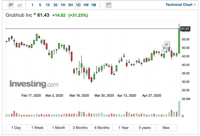Click the 55.00 price axis label

pyautogui.click(x=186, y=39)
